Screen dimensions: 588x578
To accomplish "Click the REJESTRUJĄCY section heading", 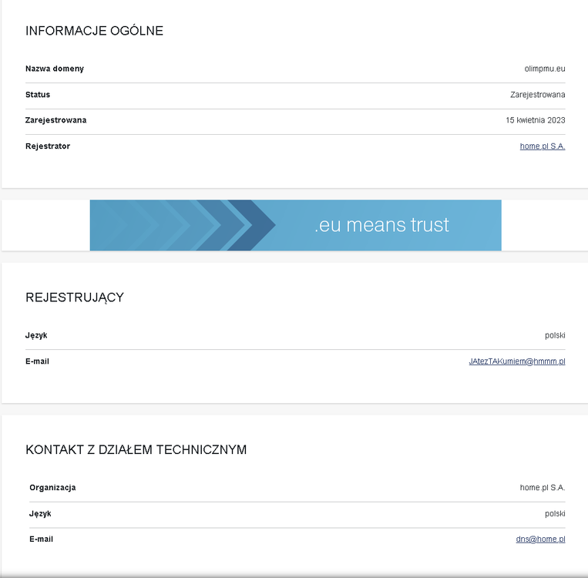I will click(x=75, y=297).
